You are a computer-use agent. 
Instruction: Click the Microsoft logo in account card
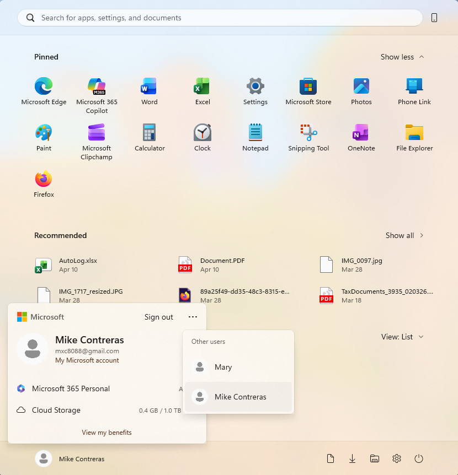(x=22, y=317)
